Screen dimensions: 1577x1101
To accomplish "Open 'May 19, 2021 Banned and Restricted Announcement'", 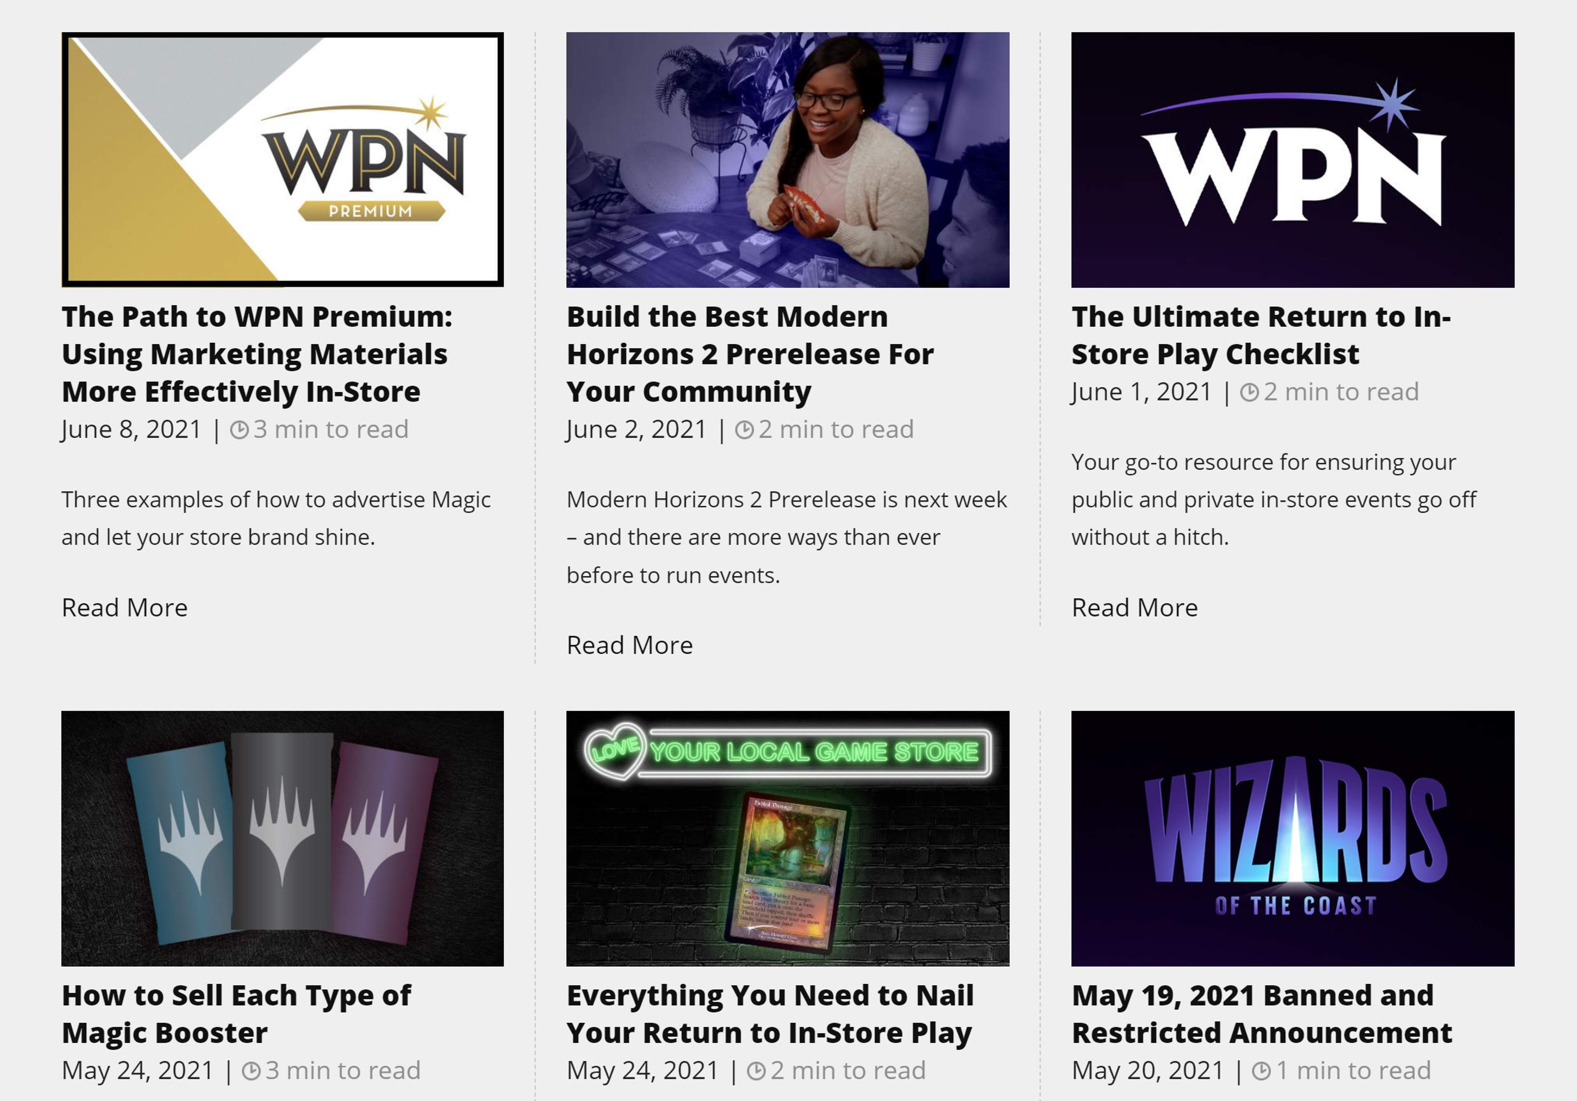I will (1262, 1014).
